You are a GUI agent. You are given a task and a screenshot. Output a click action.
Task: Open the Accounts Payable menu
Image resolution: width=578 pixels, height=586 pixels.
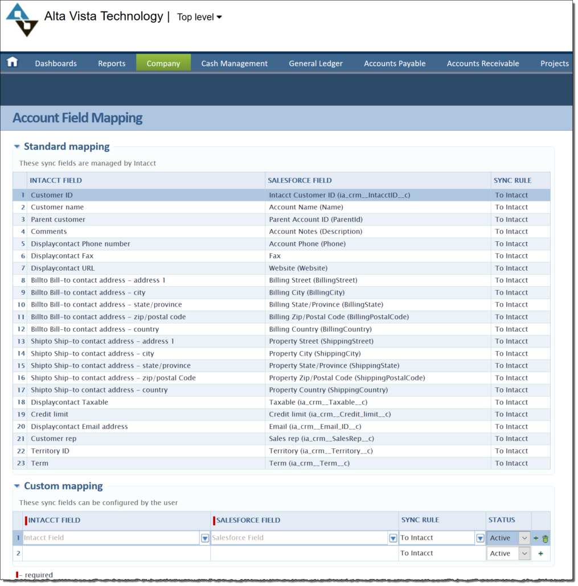tap(395, 63)
